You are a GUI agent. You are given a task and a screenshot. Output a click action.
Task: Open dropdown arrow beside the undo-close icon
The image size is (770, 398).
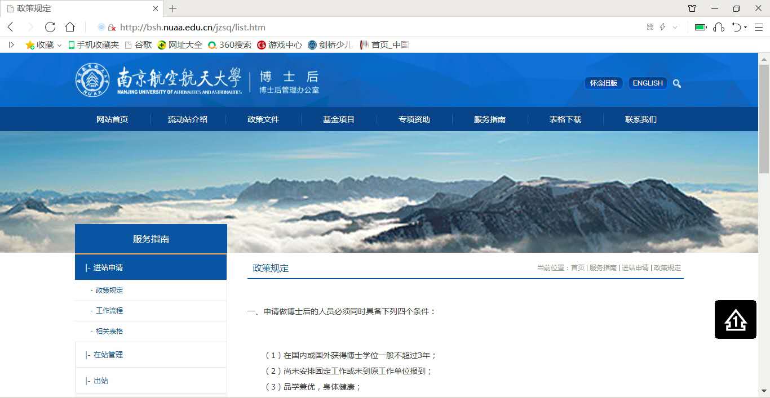(745, 27)
